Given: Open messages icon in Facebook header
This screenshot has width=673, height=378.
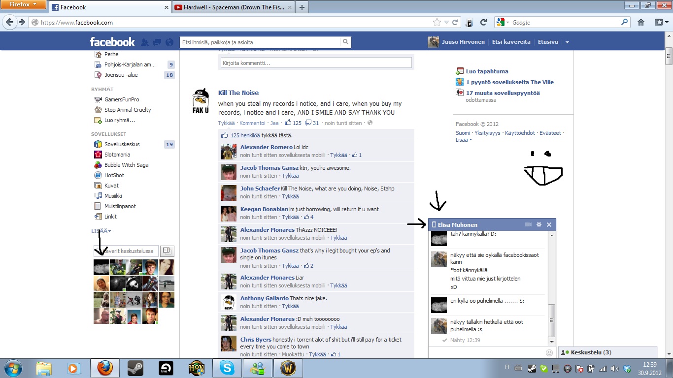Looking at the screenshot, I should pos(157,42).
